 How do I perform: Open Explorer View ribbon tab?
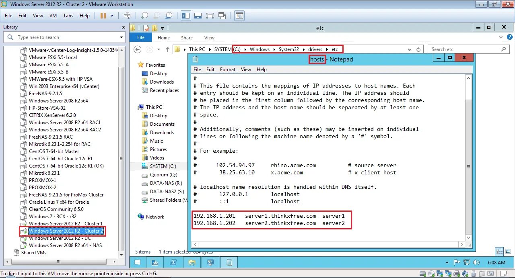(x=209, y=38)
